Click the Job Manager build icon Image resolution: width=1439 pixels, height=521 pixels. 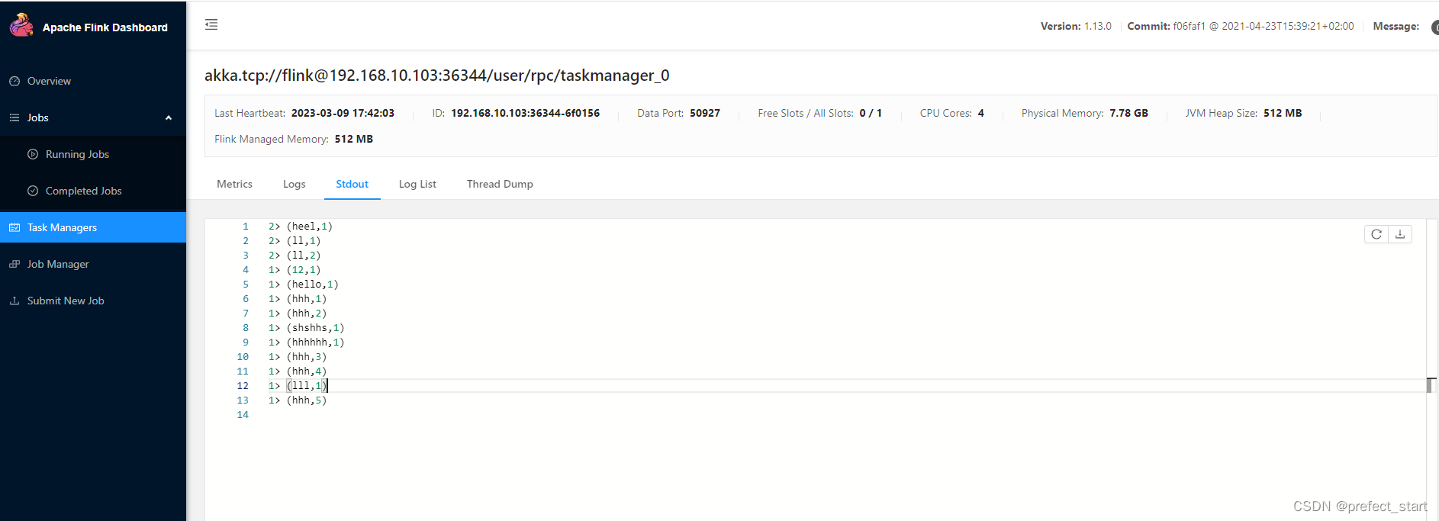tap(14, 264)
